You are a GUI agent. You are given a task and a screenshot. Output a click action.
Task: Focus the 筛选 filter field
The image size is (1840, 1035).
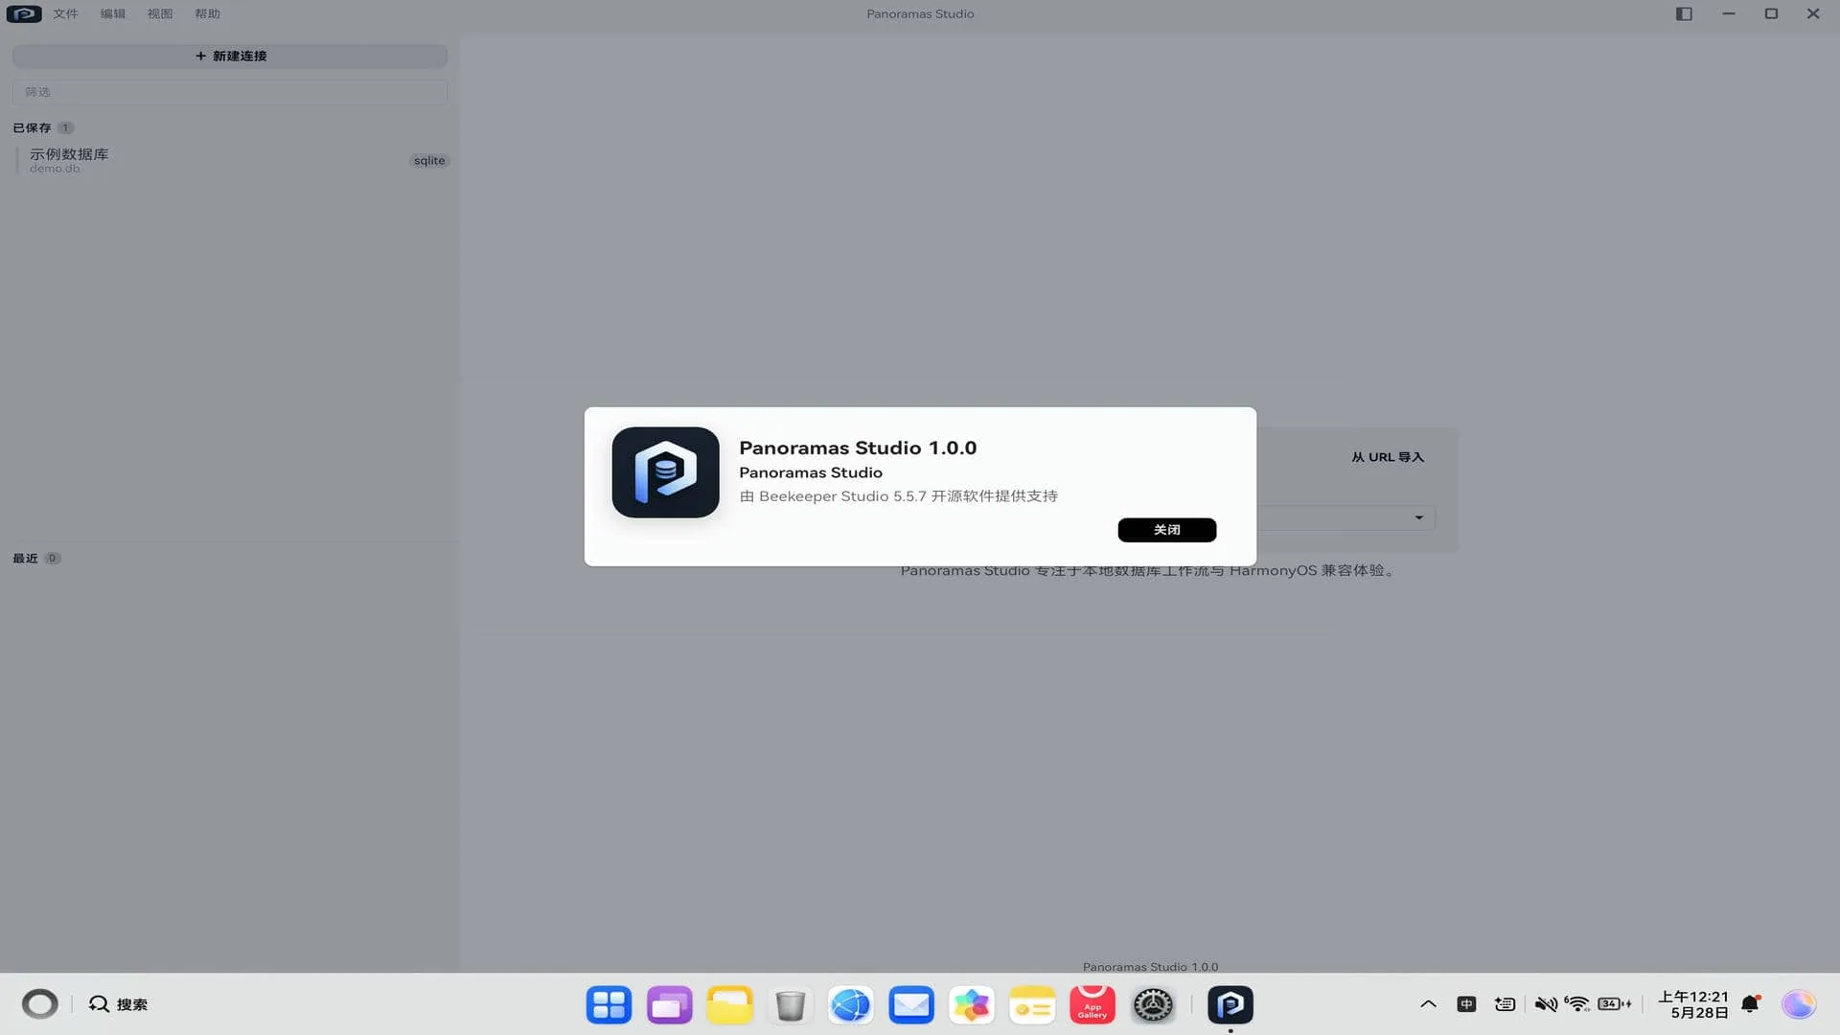coord(230,92)
